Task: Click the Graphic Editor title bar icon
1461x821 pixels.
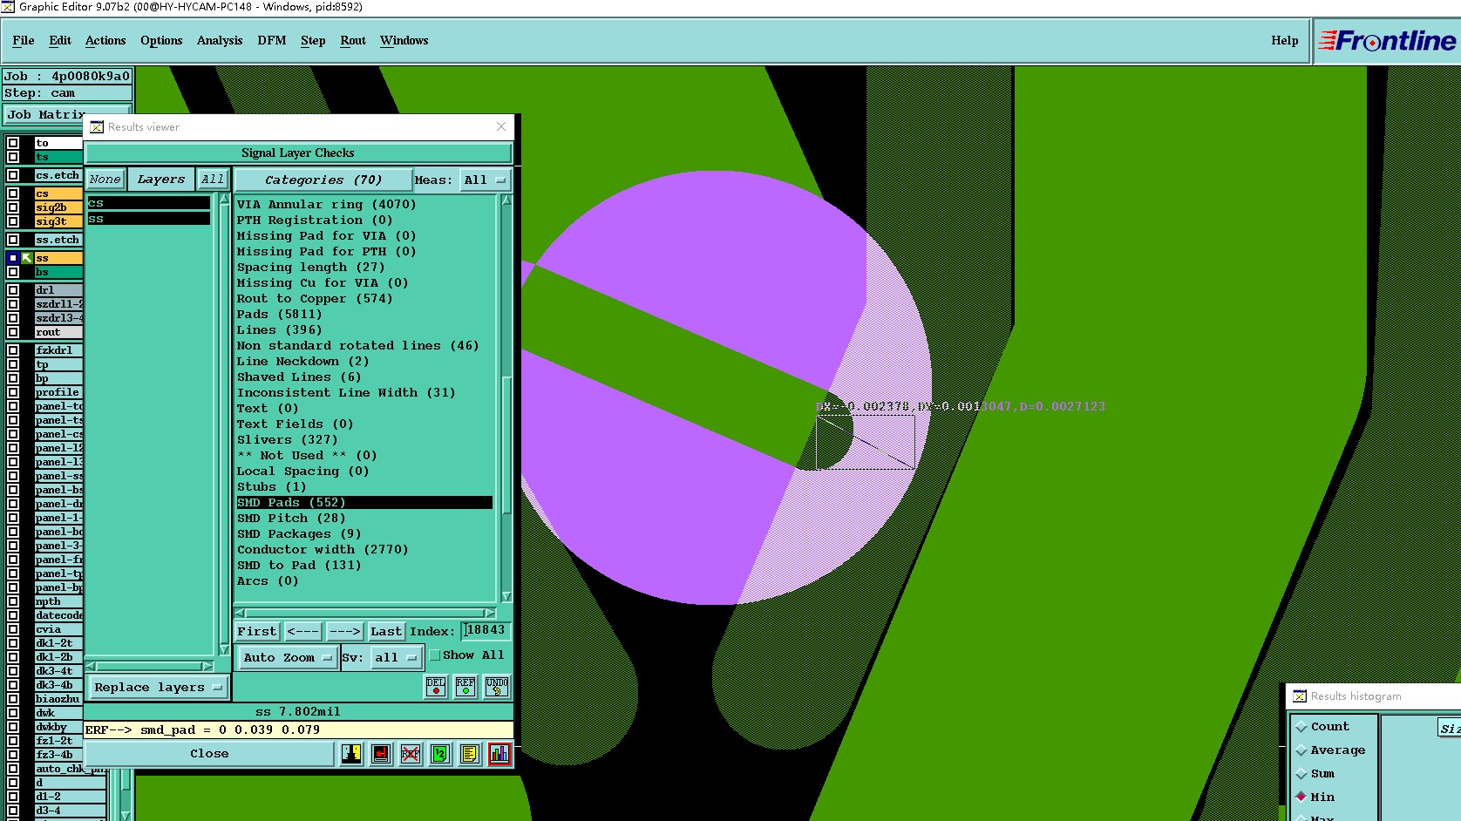Action: coord(8,7)
